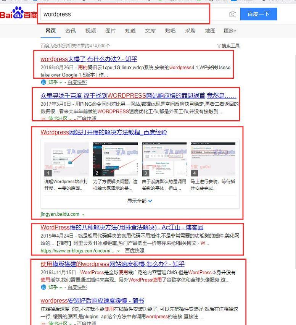
Task: Open the dropdown arrow beside the cnblogs.com URL
Action: point(118,251)
